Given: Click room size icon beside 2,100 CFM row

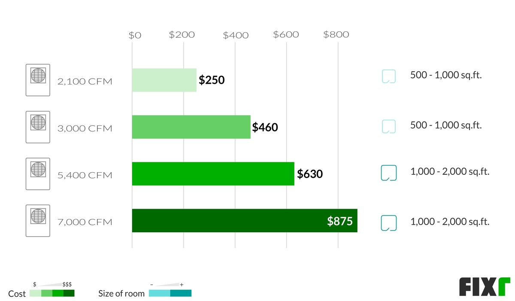Looking at the screenshot, I should [388, 76].
